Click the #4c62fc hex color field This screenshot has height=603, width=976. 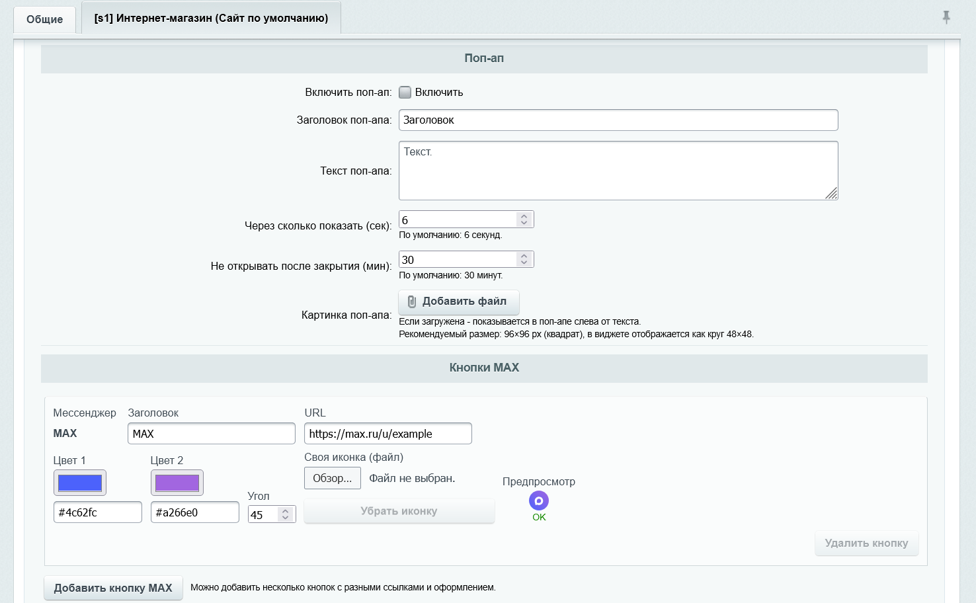click(x=98, y=512)
